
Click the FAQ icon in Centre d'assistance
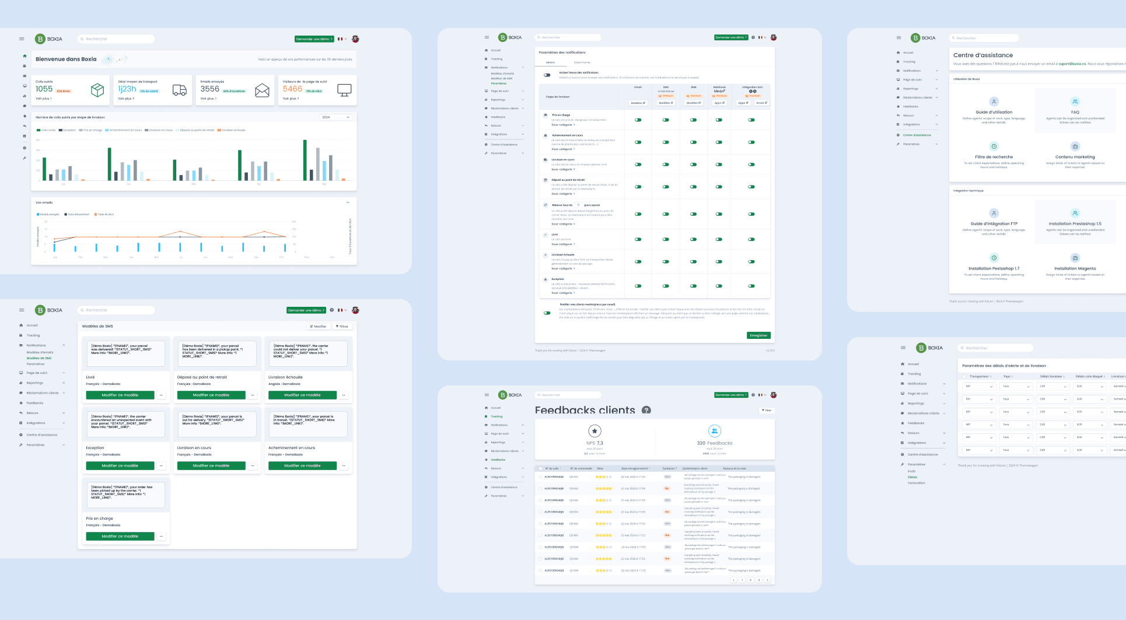coord(1075,101)
